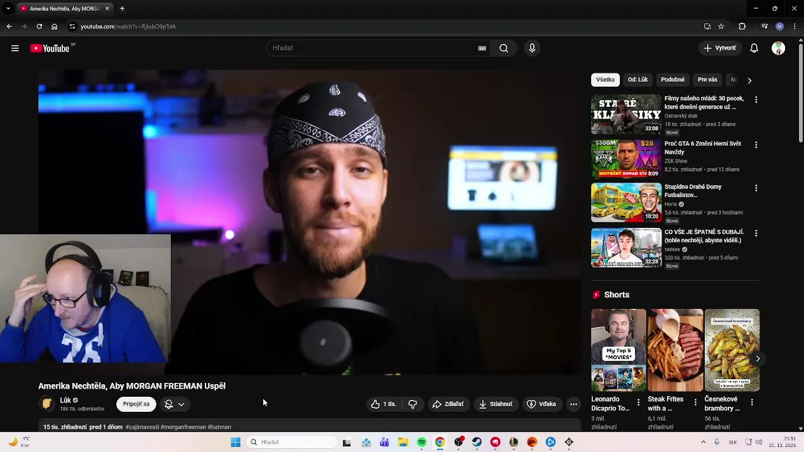Open options for Proč GTA 6 video
This screenshot has width=804, height=452.
pos(756,145)
